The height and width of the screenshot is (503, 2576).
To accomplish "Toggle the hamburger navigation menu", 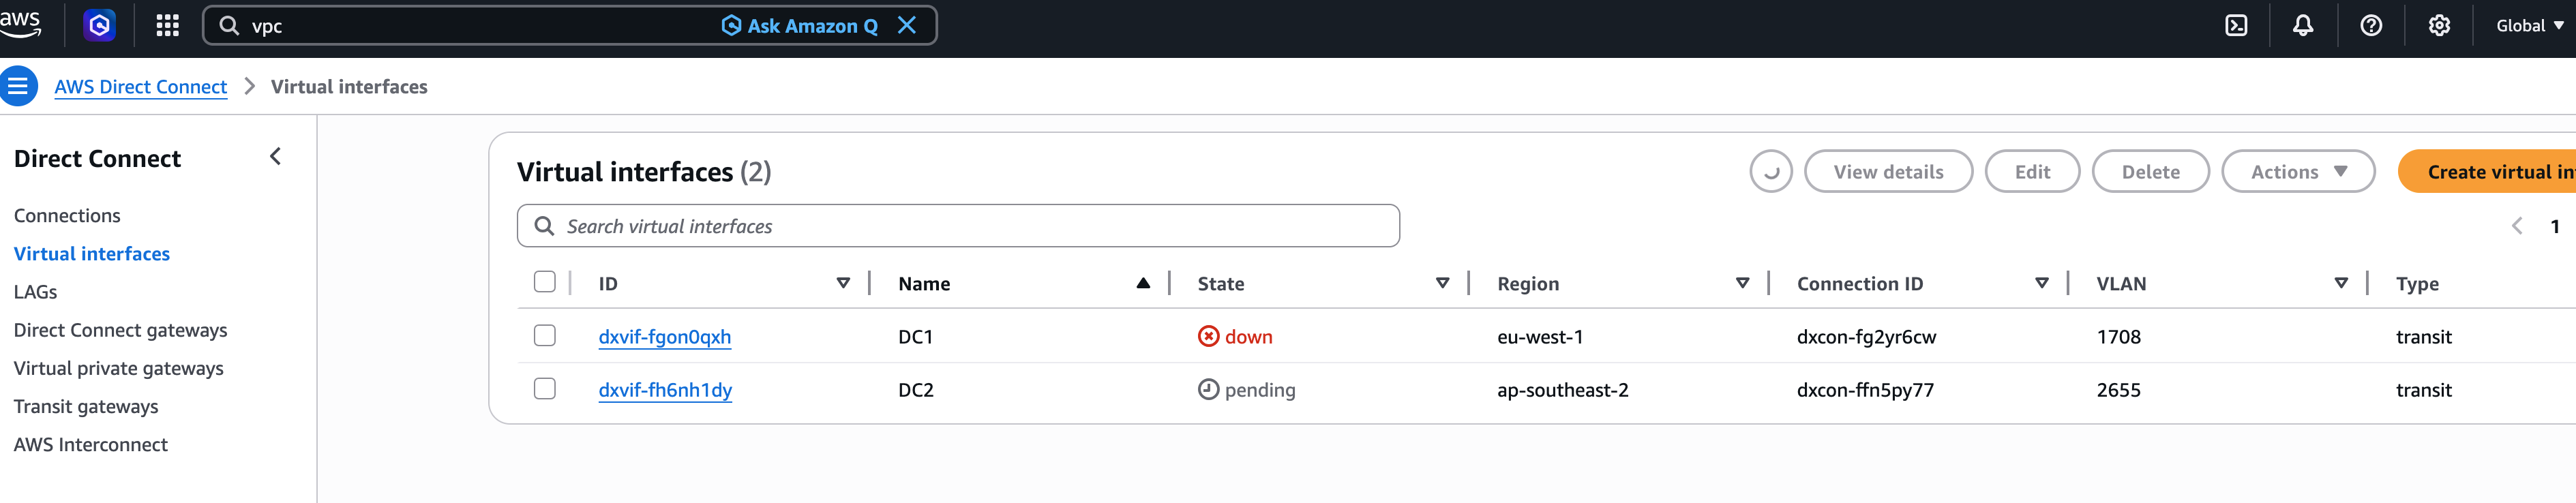I will pos(18,87).
